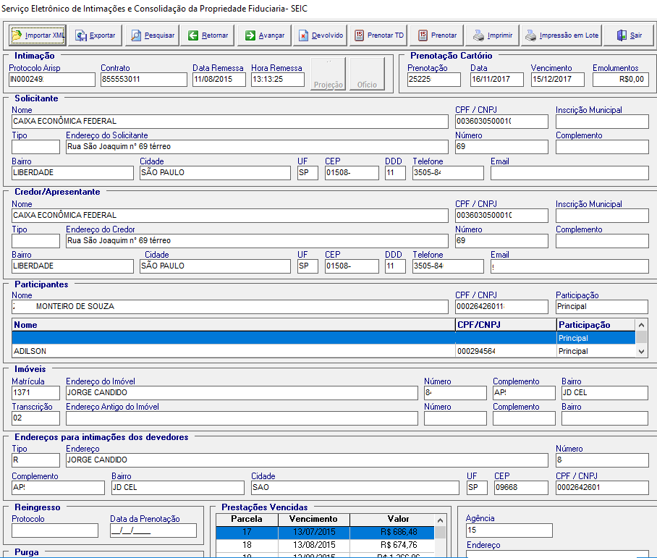Focus the Prenotação number field
The image size is (657, 558).
tap(433, 80)
